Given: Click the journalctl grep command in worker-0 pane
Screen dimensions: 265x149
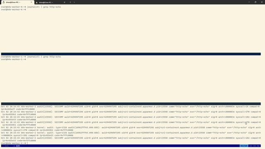Looking at the screenshot, I should pyautogui.click(x=44, y=7).
